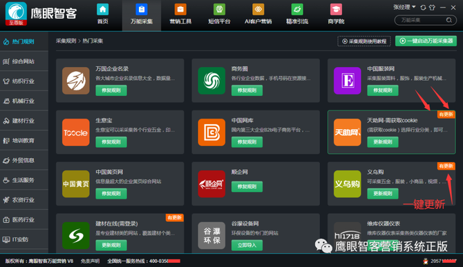Click the 生意宝 Toocle icon
This screenshot has height=267, width=463.
point(76,132)
